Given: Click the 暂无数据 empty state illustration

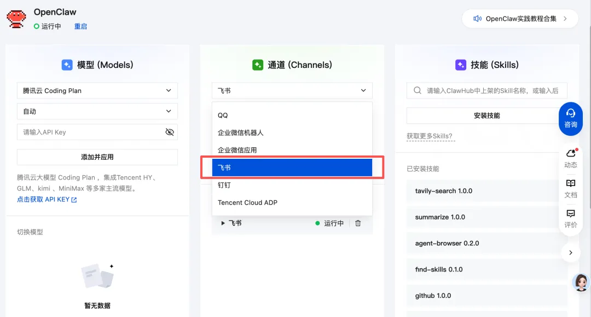Looking at the screenshot, I should (97, 276).
